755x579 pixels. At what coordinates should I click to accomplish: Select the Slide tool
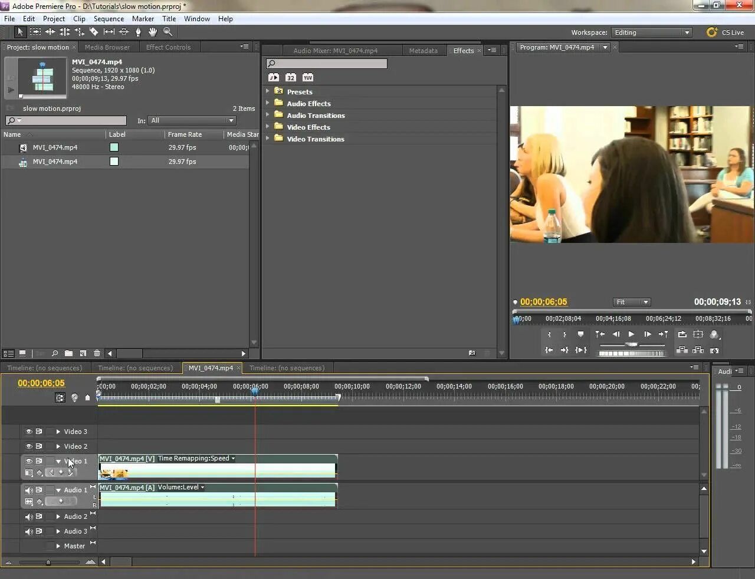pos(124,32)
